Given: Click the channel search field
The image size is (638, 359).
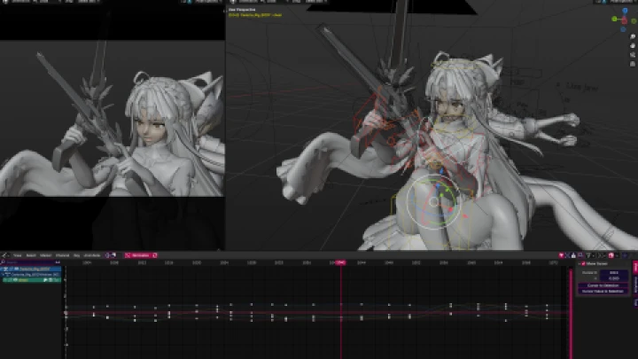Looking at the screenshot, I should point(27,262).
